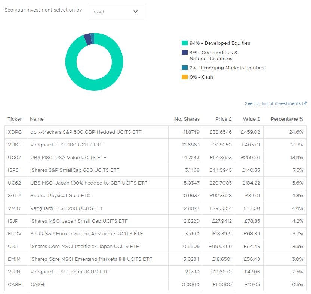Click the external link icon beside investments link

tap(304, 103)
